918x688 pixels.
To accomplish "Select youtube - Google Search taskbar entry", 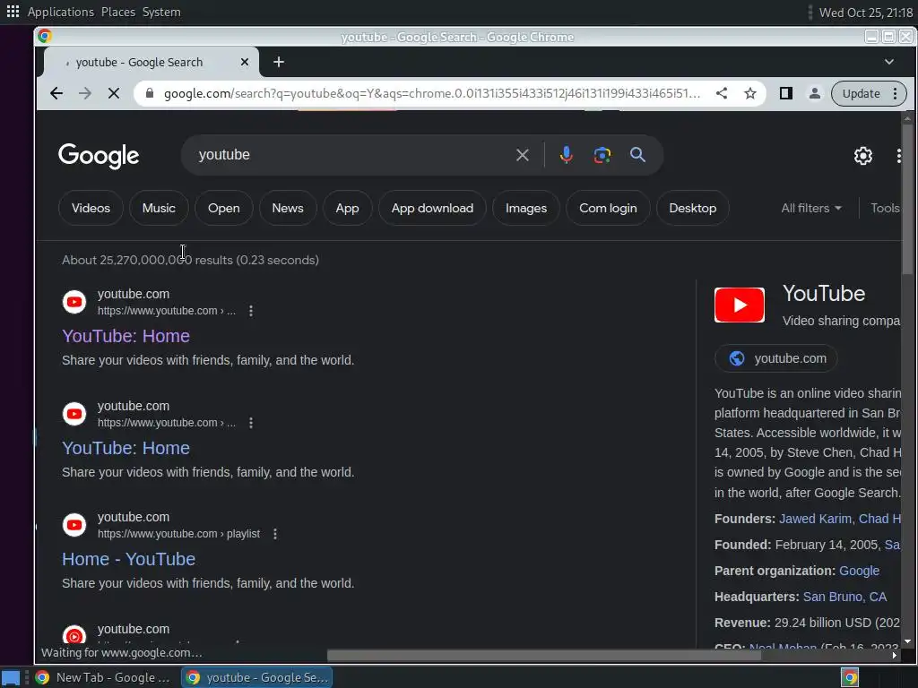I will pyautogui.click(x=257, y=677).
